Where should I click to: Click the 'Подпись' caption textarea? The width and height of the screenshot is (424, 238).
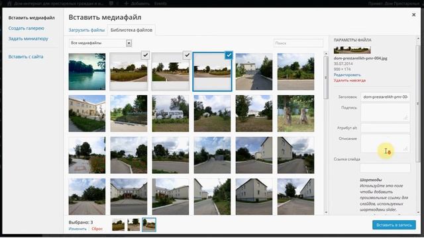[x=385, y=112]
